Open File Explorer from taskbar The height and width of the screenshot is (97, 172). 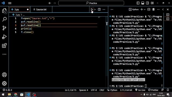9,95
